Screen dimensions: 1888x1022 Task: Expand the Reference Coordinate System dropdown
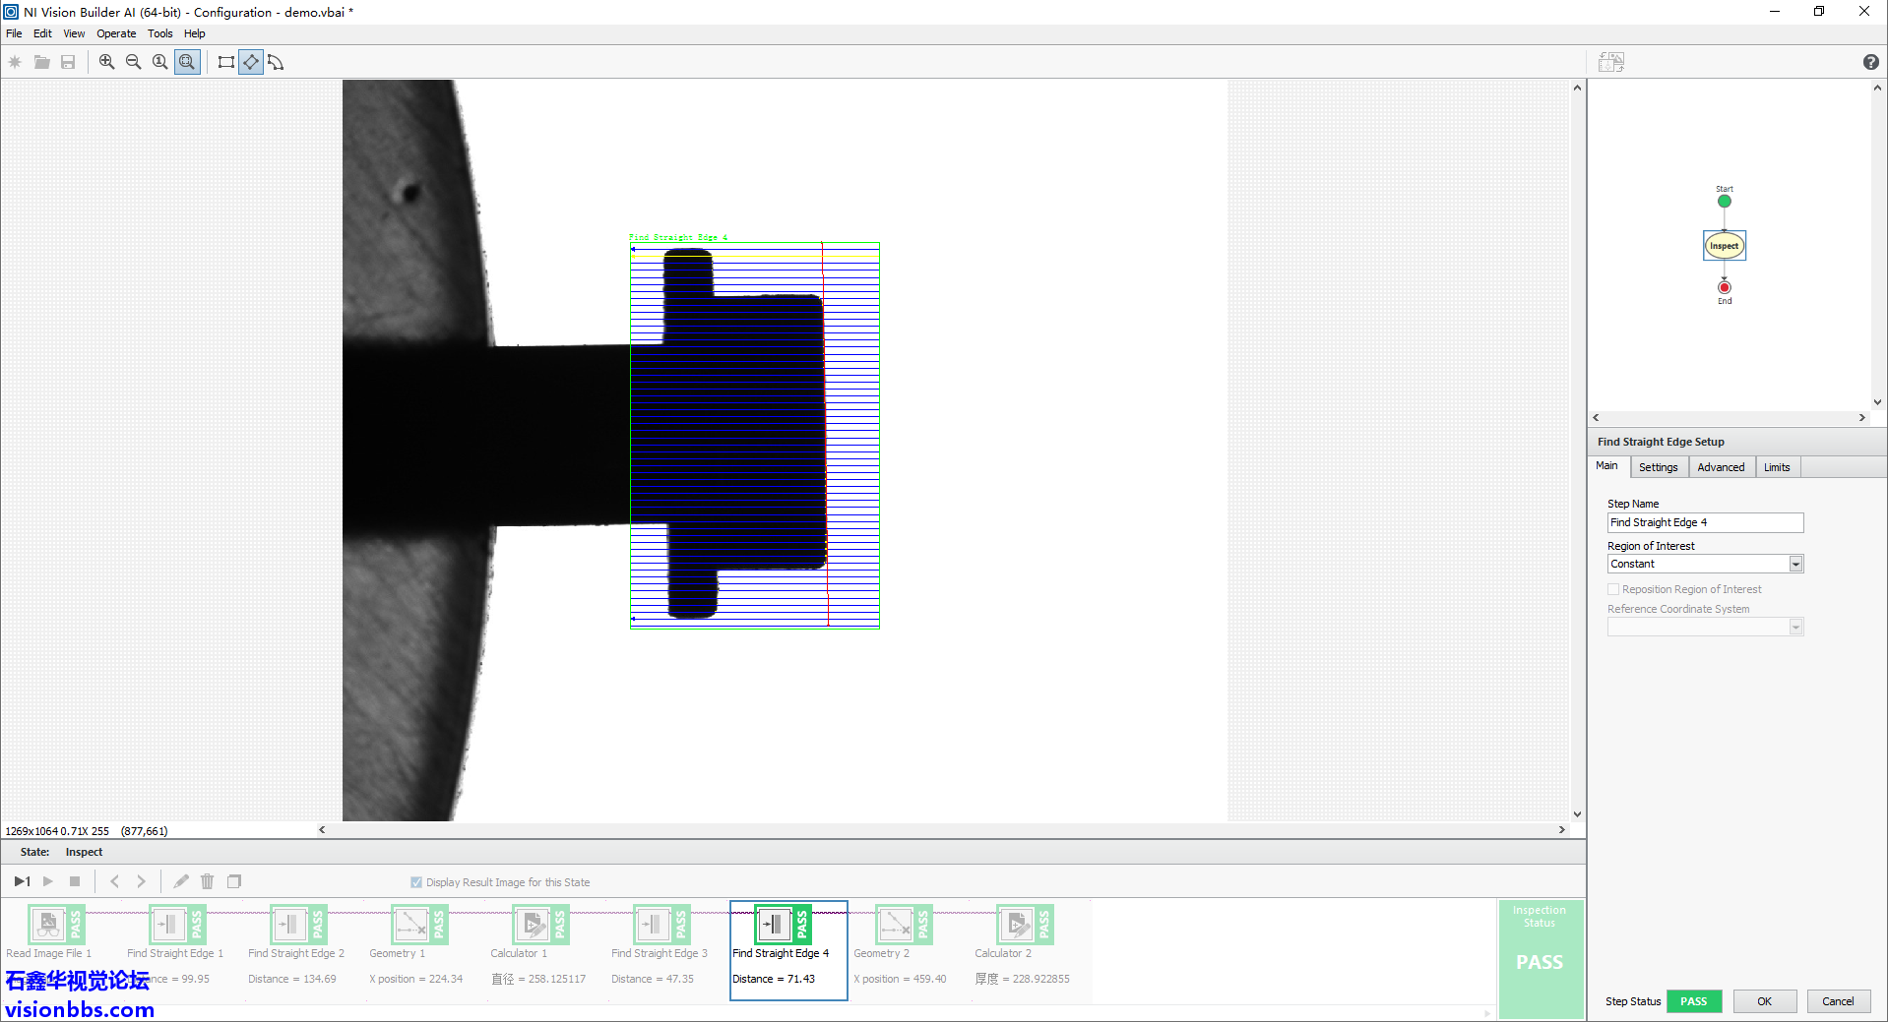click(x=1795, y=628)
